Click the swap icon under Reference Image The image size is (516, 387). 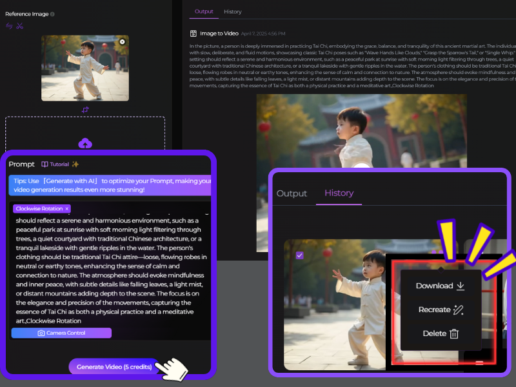(9, 26)
